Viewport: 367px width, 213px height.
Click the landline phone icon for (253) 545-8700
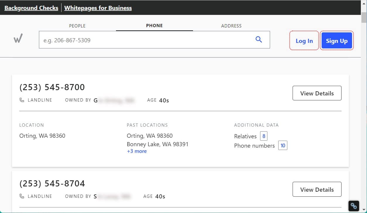point(22,100)
